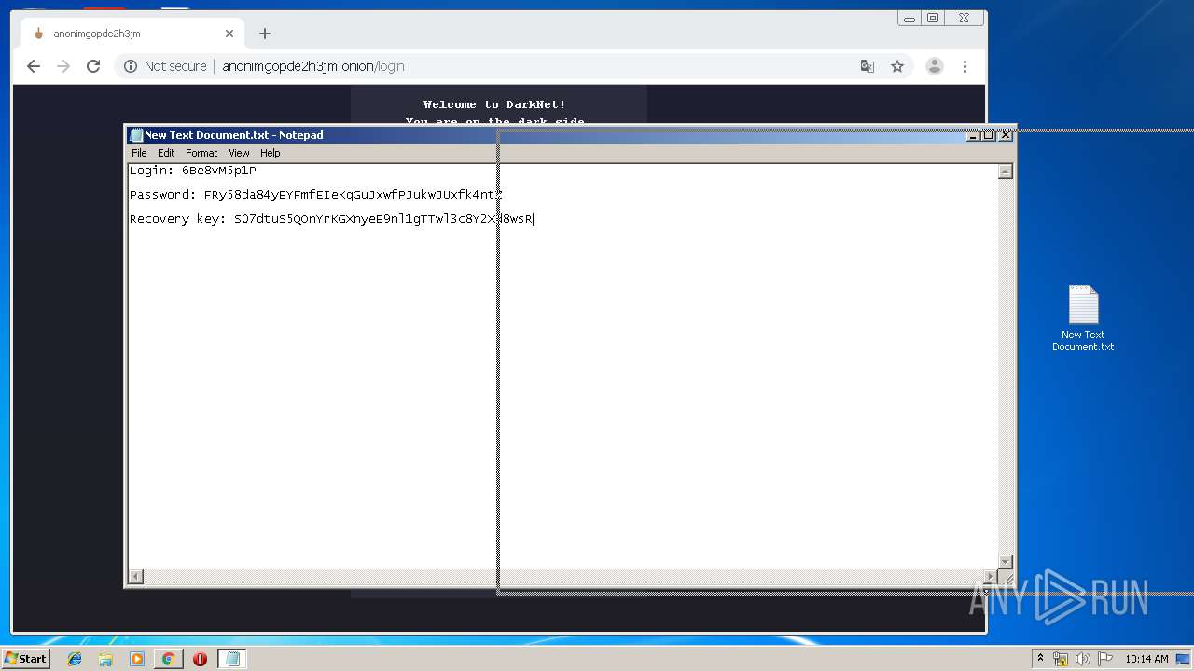Open the Not secure site info
Viewport: 1194px width, 671px height.
[165, 66]
